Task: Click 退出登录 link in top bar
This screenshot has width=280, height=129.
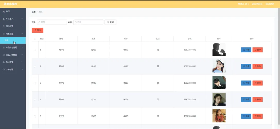Action: point(270,4)
